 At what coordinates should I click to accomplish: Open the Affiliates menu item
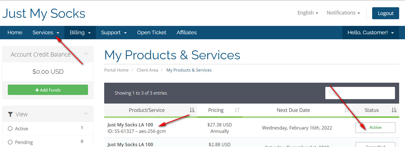[186, 33]
